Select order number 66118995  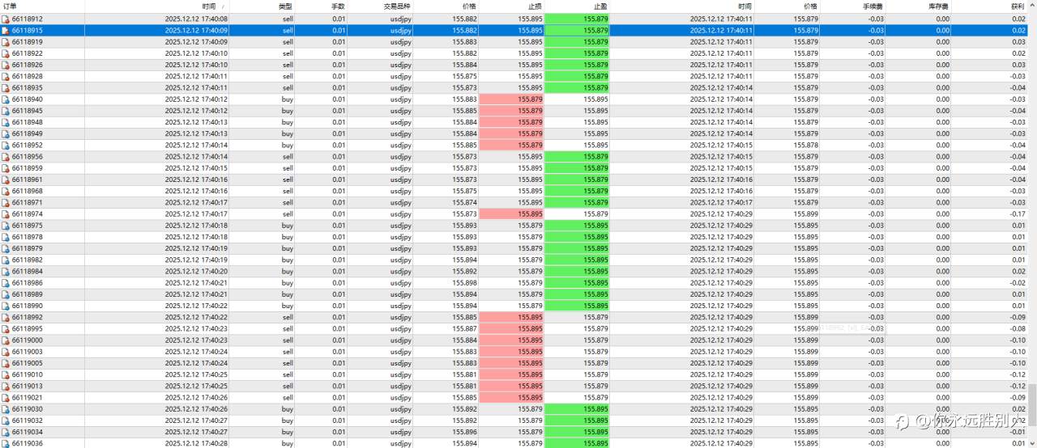click(x=28, y=328)
